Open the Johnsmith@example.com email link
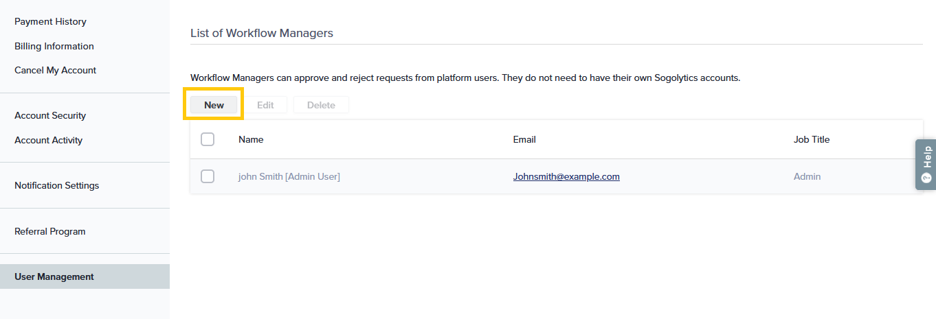This screenshot has width=936, height=319. pyautogui.click(x=566, y=176)
